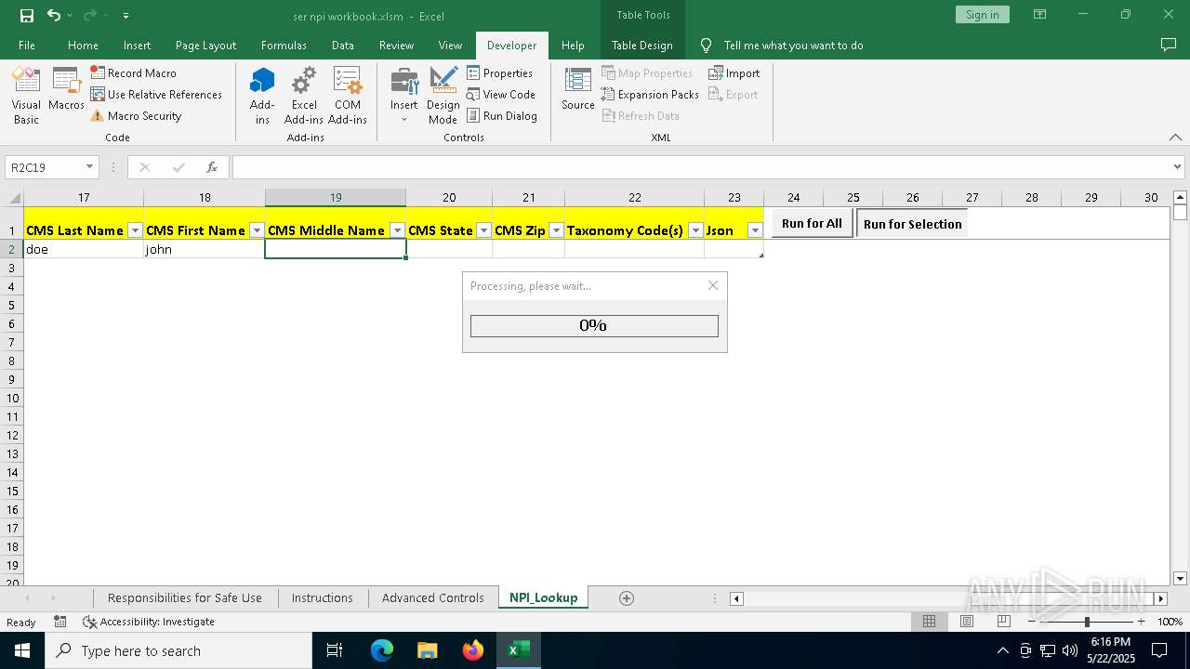
Task: Open Firefox from taskbar
Action: (x=473, y=650)
